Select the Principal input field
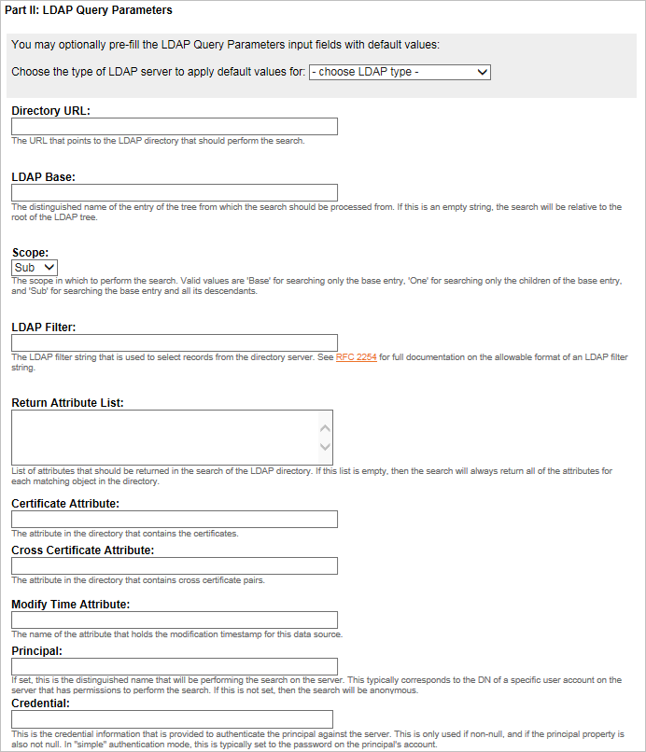Viewport: 646px width, 752px height. tap(175, 665)
